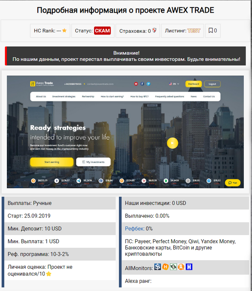The image size is (252, 291).
Task: Click the Выплаты: Ручные row
Action: coord(60,203)
